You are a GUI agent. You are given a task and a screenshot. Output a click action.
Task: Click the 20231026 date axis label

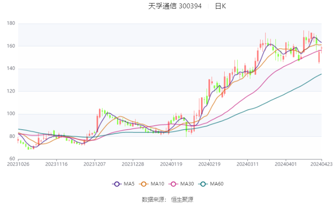coord(18,164)
